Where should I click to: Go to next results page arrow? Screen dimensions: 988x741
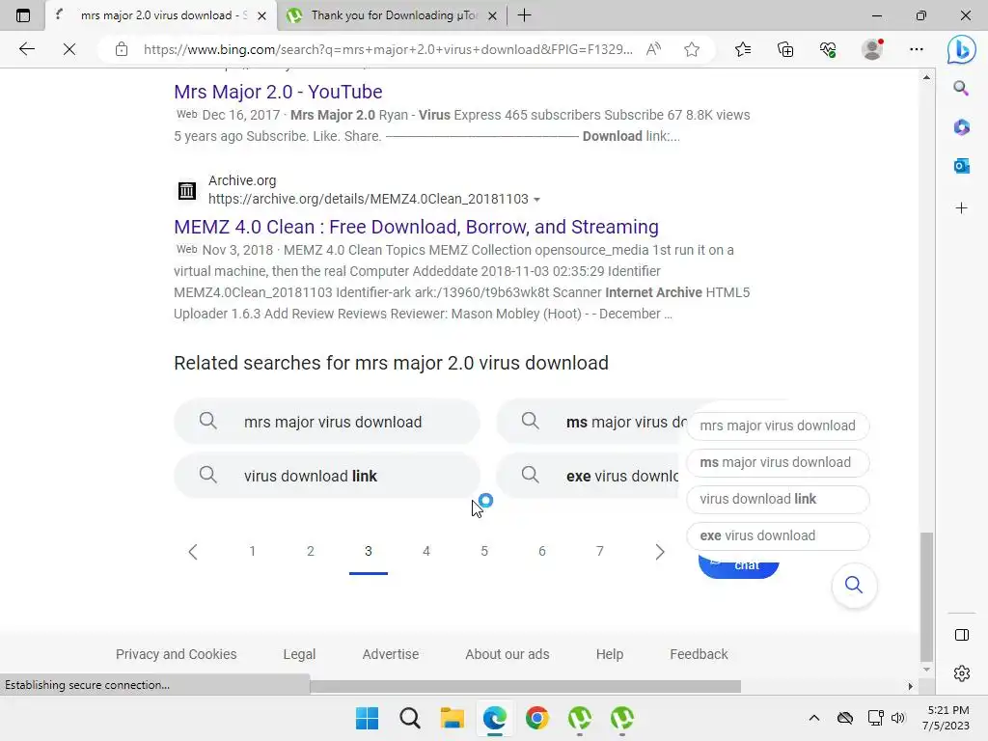coord(659,552)
